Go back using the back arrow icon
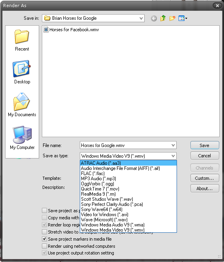The image size is (224, 262). 154,19
